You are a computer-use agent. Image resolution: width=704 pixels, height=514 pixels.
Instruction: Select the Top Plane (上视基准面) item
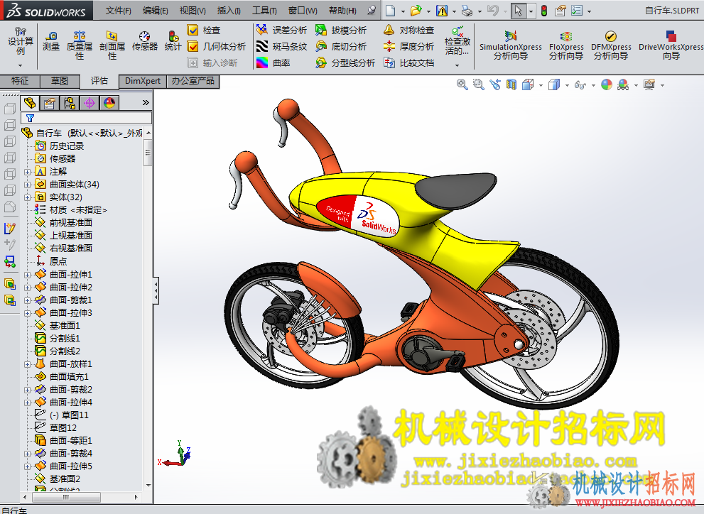[x=71, y=236]
